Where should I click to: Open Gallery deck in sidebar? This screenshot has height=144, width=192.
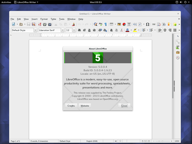coord(178,52)
